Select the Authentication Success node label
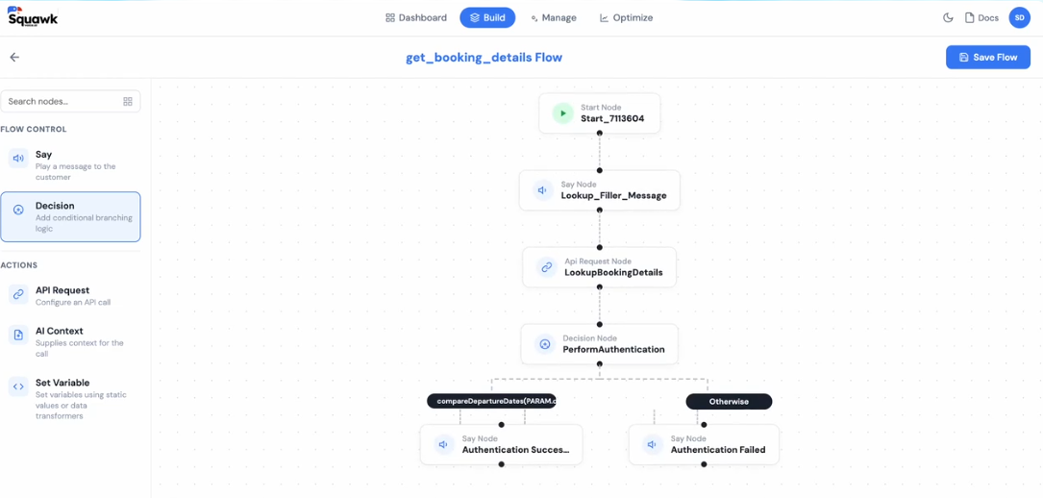This screenshot has height=498, width=1043. pyautogui.click(x=516, y=450)
